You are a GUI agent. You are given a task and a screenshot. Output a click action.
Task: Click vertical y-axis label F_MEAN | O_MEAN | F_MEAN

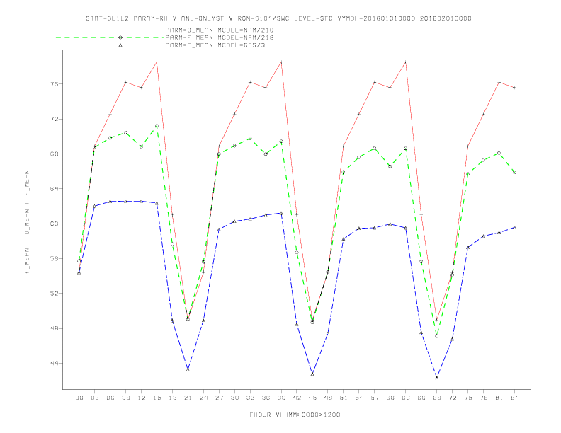click(27, 222)
